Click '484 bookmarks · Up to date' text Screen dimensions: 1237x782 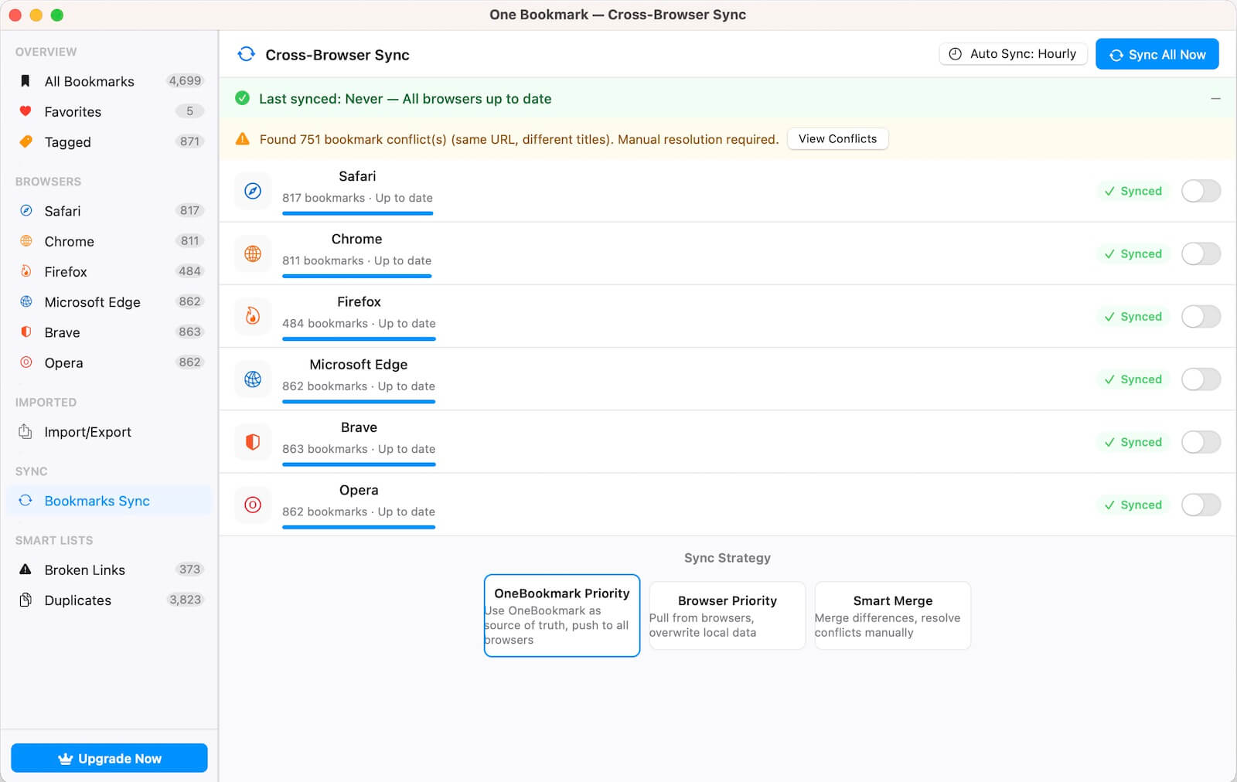359,323
